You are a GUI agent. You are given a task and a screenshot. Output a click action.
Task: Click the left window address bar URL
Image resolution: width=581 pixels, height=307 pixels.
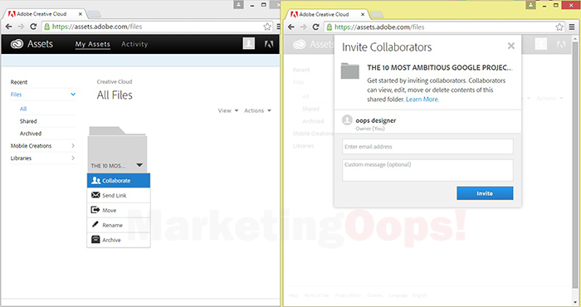97,27
